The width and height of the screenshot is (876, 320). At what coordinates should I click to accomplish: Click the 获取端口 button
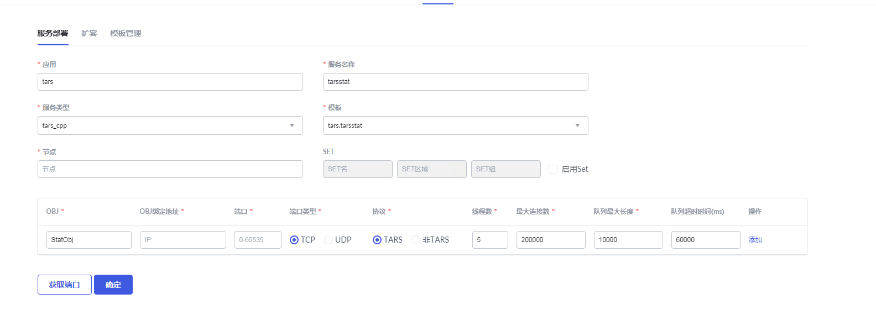point(65,285)
